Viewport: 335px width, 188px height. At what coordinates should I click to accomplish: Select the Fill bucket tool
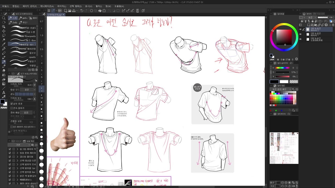[4, 79]
